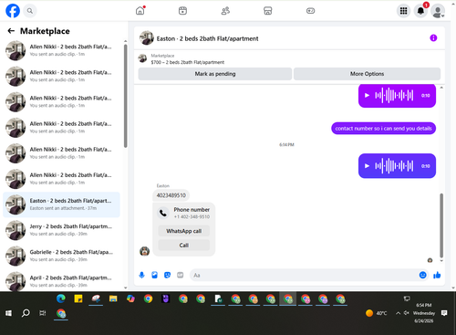This screenshot has height=335, width=456.
Task: Click the microphone voice clip icon
Action: pos(141,275)
